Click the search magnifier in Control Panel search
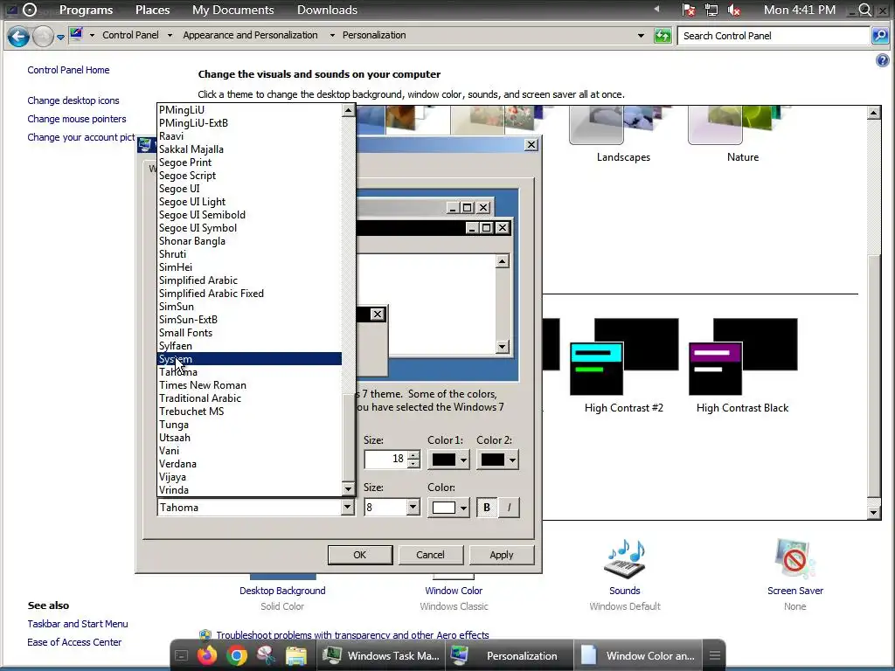The width and height of the screenshot is (895, 671). [x=879, y=36]
